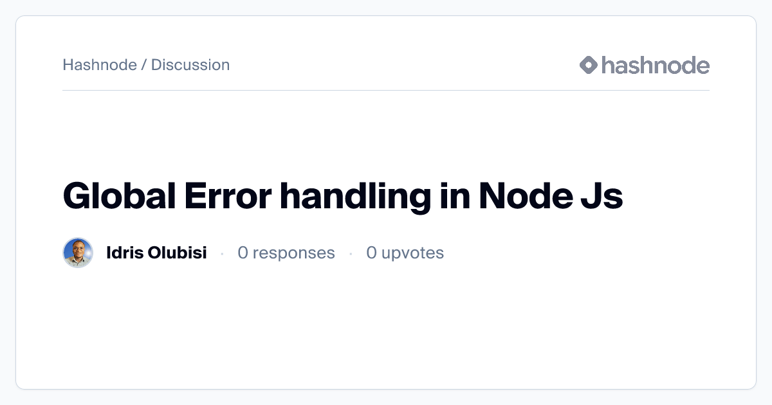Viewport: 772px width, 405px height.
Task: Click the slash separator in the breadcrumb
Action: coord(144,65)
